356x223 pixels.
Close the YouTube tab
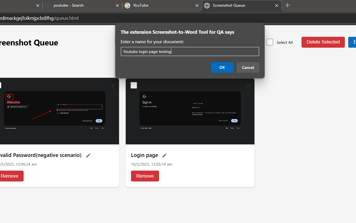click(x=197, y=6)
